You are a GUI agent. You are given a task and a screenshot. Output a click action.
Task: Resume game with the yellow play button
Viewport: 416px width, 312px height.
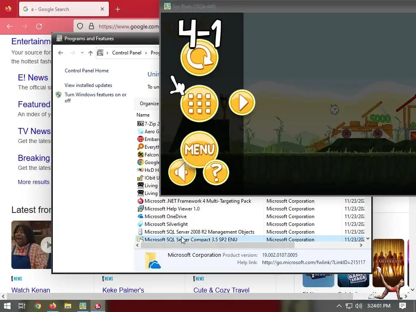click(242, 102)
